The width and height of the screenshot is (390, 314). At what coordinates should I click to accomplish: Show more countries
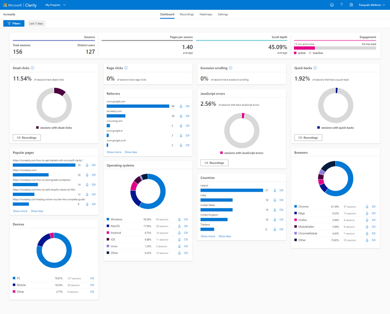[208, 236]
